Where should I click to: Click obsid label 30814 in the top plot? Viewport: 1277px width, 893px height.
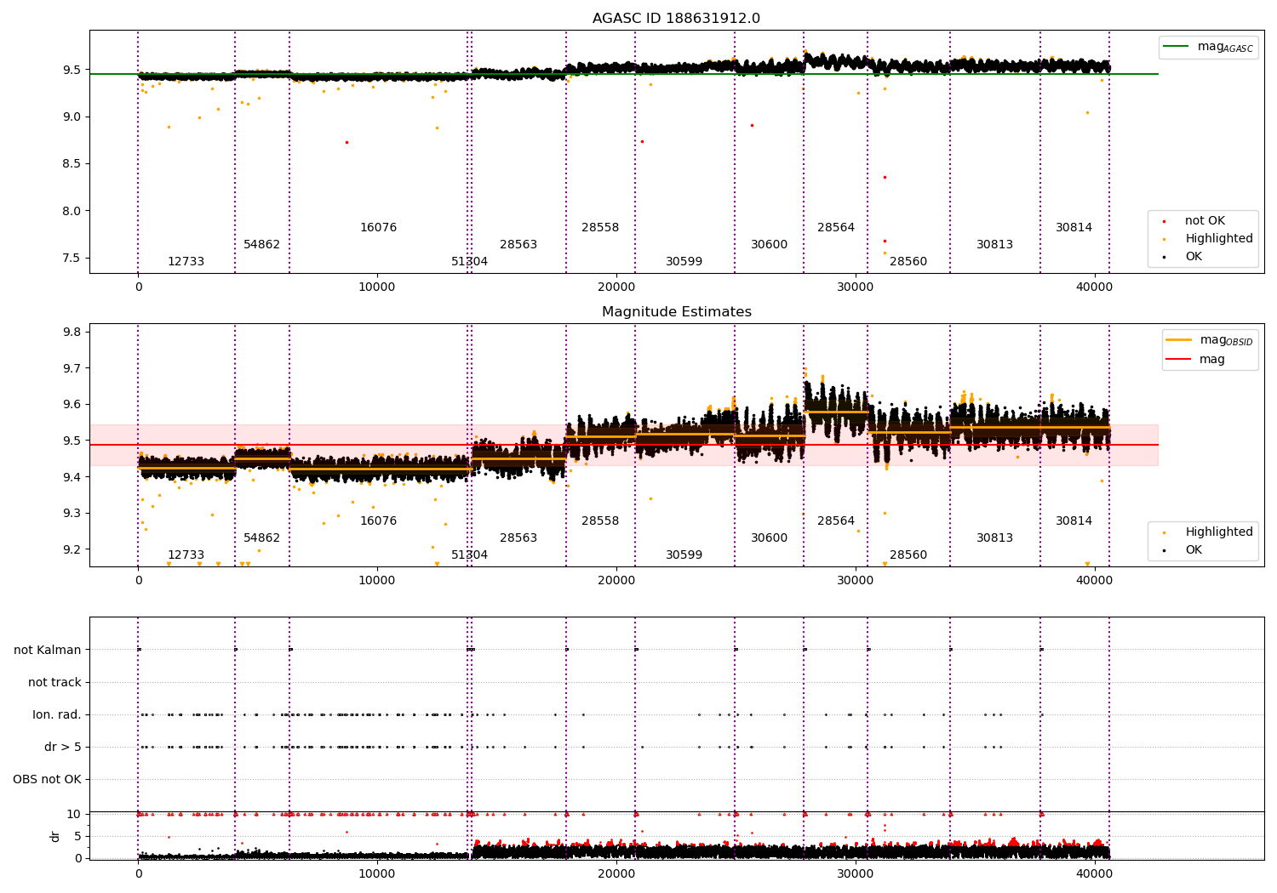click(1074, 228)
